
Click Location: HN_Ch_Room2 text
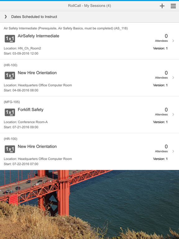[x=22, y=48]
